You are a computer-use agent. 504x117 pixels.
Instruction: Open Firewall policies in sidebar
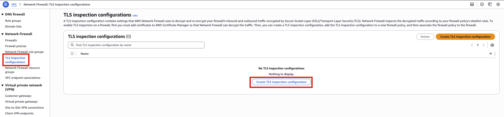[x=16, y=46]
